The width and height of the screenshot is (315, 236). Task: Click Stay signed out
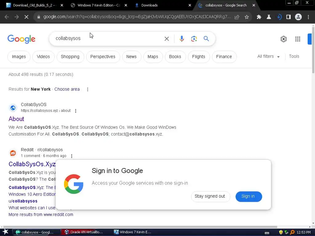(x=210, y=196)
